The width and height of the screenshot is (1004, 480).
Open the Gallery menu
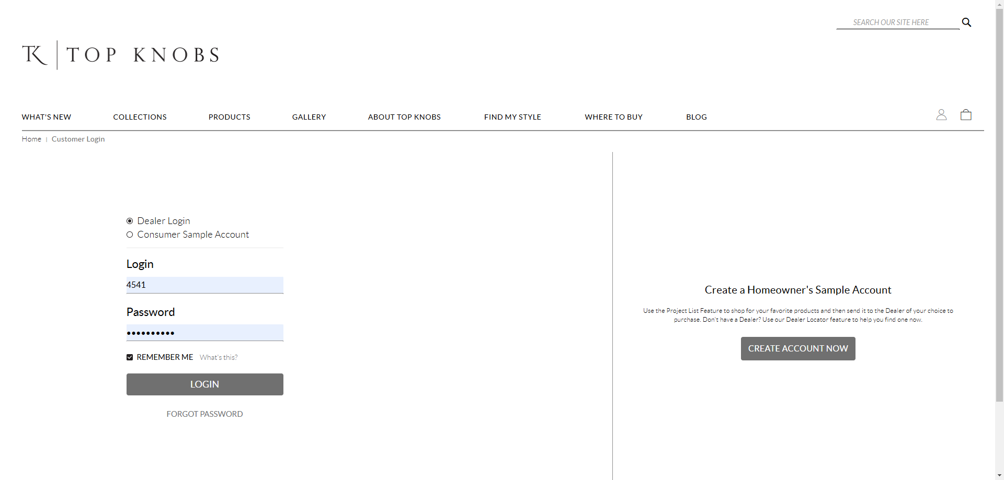[x=309, y=117]
